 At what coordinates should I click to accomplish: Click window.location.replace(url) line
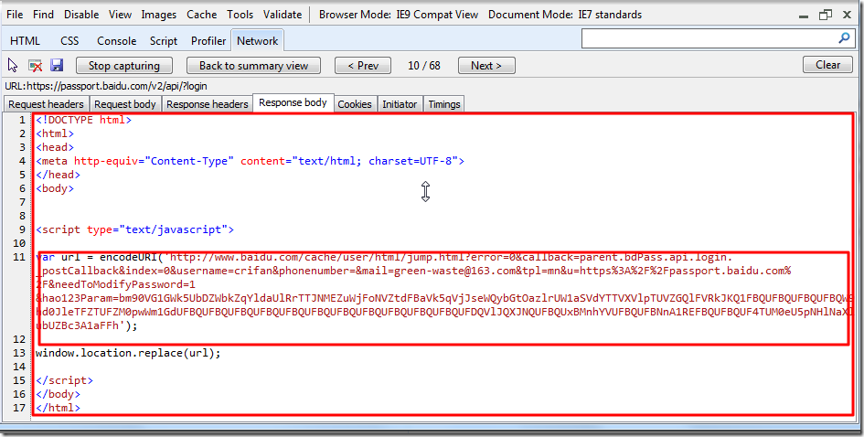(128, 353)
